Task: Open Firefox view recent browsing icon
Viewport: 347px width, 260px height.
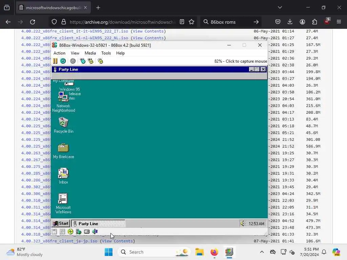Action: coord(7,8)
